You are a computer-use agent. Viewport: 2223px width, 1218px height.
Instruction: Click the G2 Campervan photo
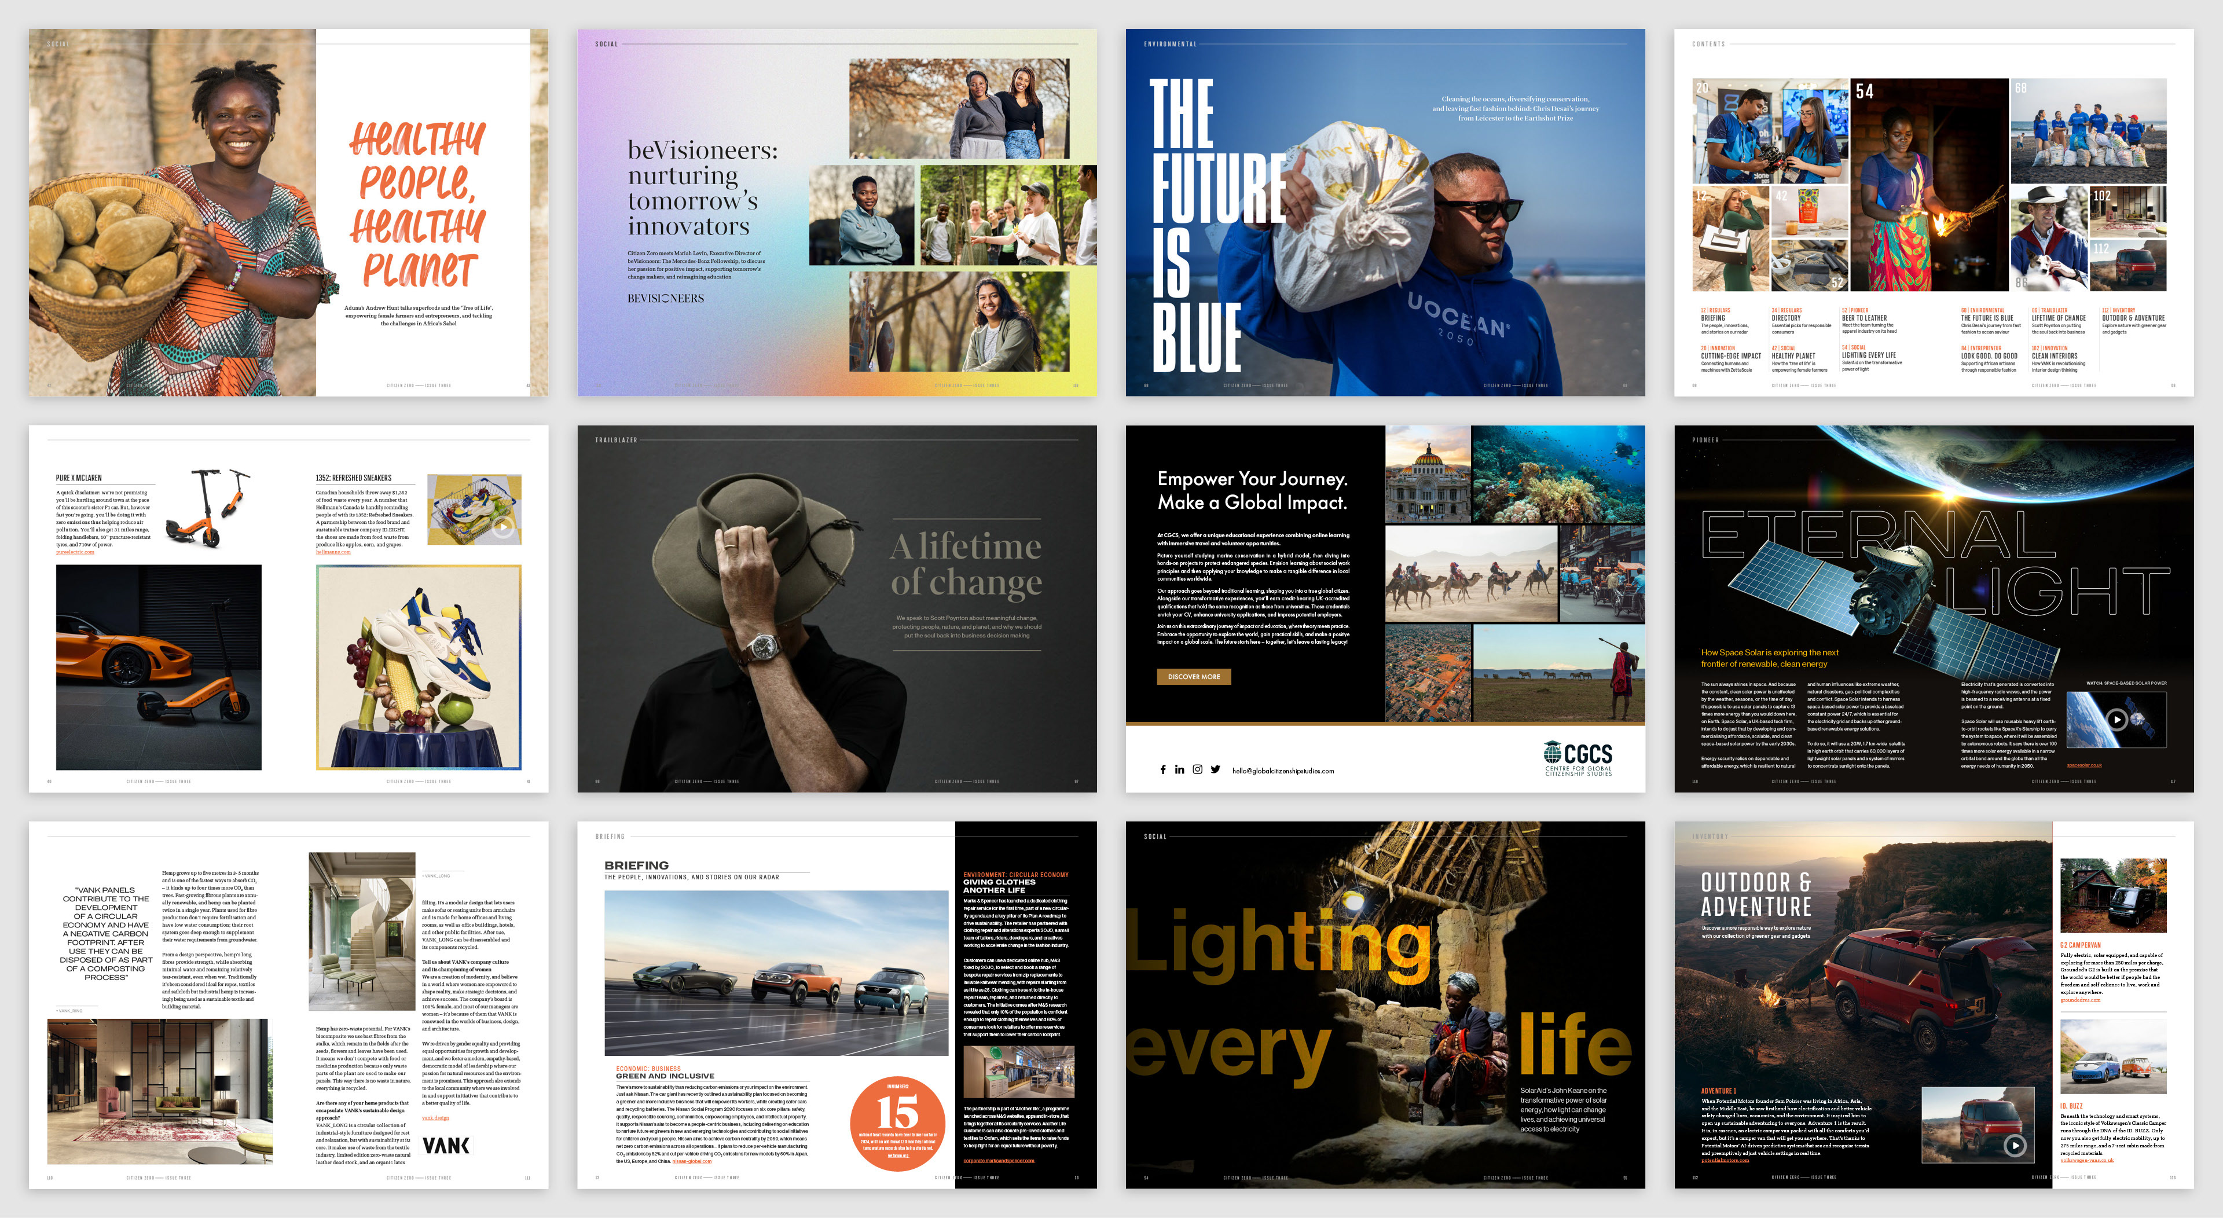click(x=2114, y=896)
